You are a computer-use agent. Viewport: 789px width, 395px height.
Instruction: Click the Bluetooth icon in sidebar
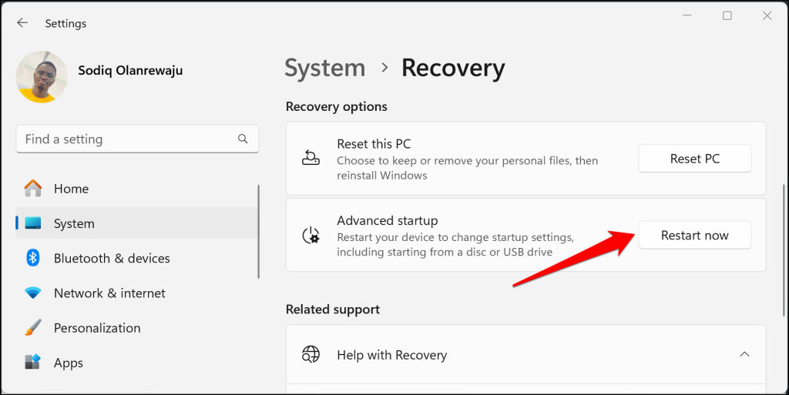tap(33, 258)
